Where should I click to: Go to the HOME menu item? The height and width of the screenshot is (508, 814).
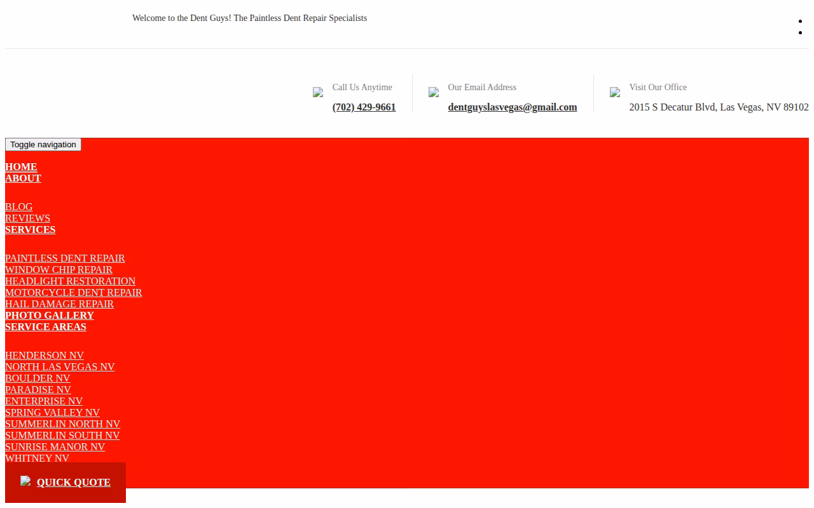click(x=21, y=167)
